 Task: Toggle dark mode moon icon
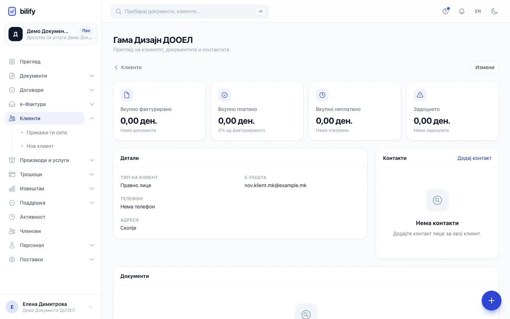coord(494,11)
